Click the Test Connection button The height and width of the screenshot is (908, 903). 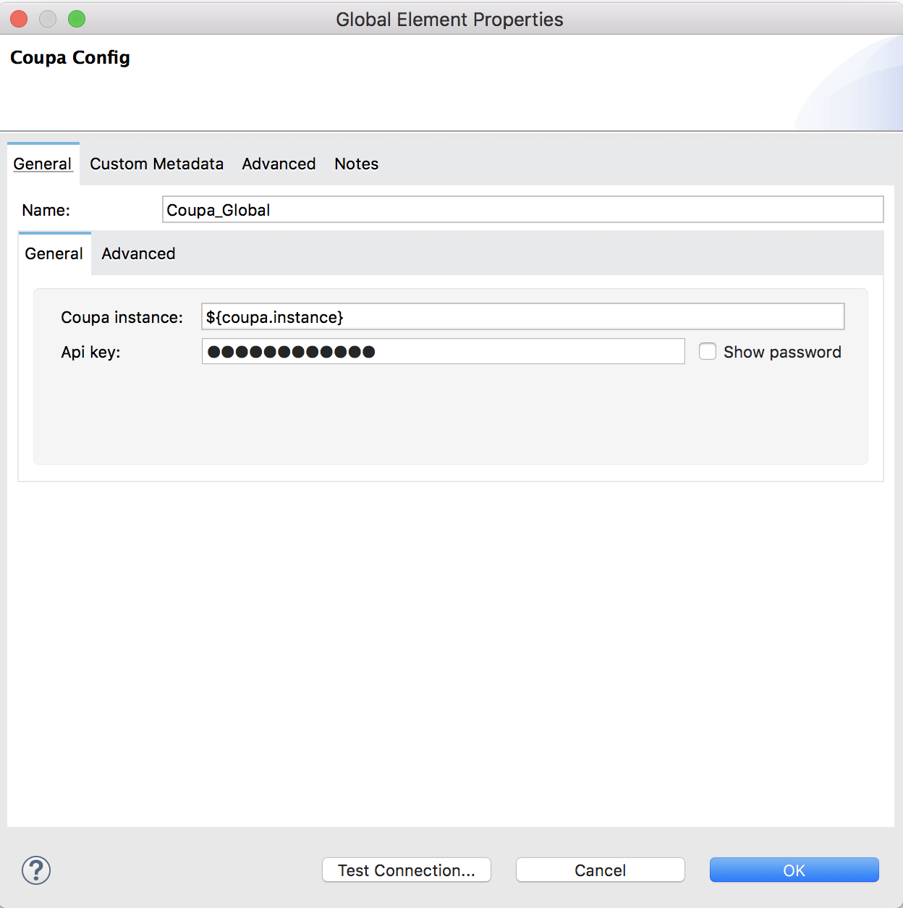click(x=407, y=870)
